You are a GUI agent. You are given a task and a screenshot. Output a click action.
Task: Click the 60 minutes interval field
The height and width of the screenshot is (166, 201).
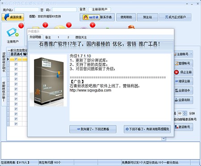180,113
